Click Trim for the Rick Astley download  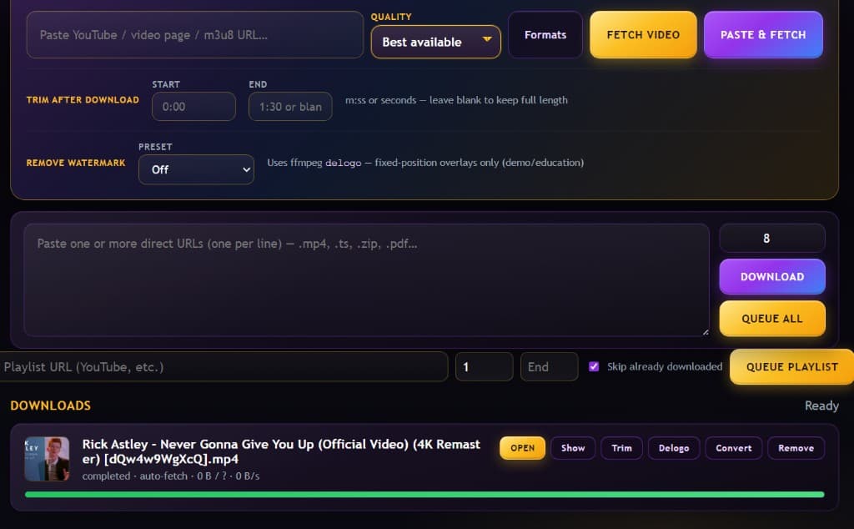pos(621,448)
